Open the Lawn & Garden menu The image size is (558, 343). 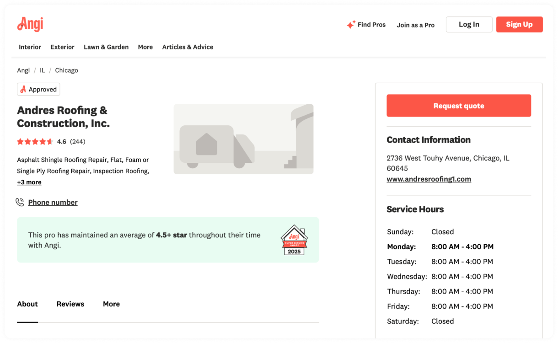click(x=106, y=47)
